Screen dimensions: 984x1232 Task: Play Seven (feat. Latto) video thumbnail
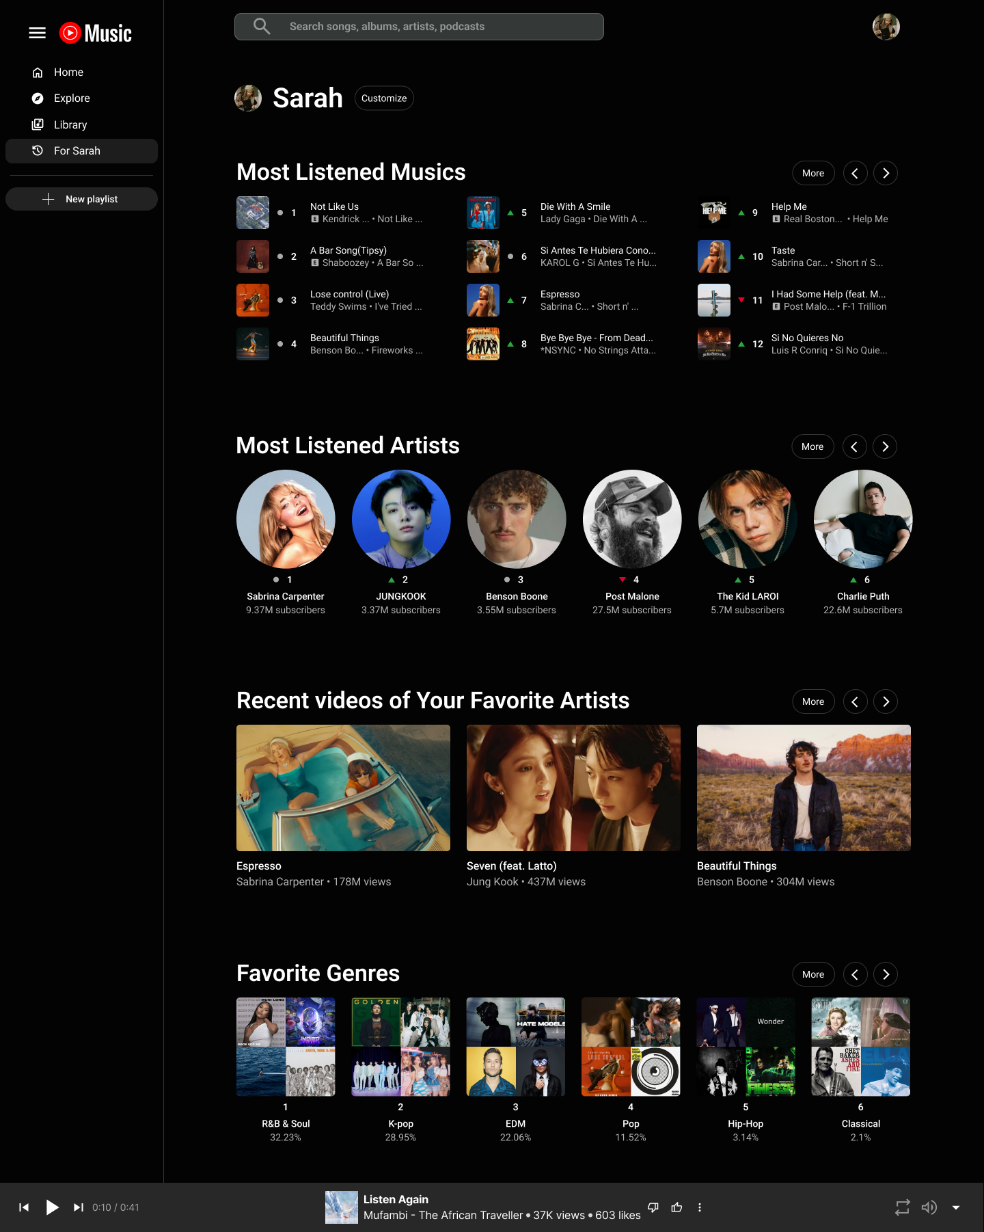[573, 788]
